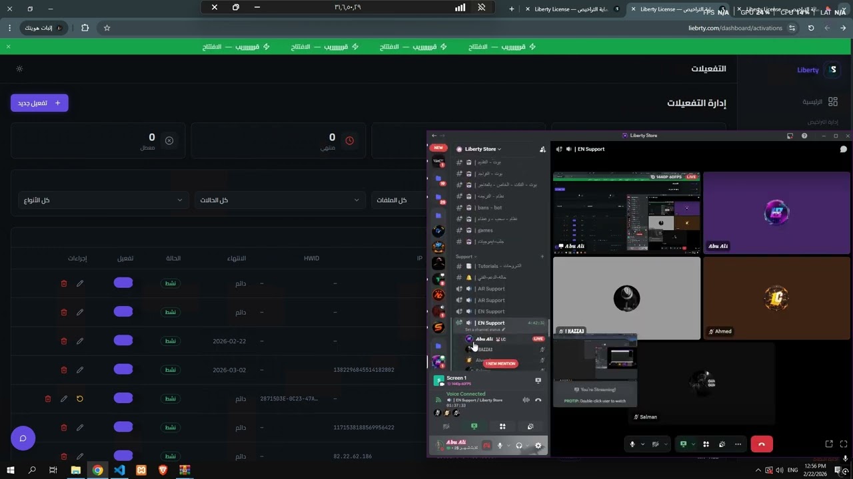Launch Visual Studio Code from the taskbar
The width and height of the screenshot is (853, 479).
pos(119,470)
